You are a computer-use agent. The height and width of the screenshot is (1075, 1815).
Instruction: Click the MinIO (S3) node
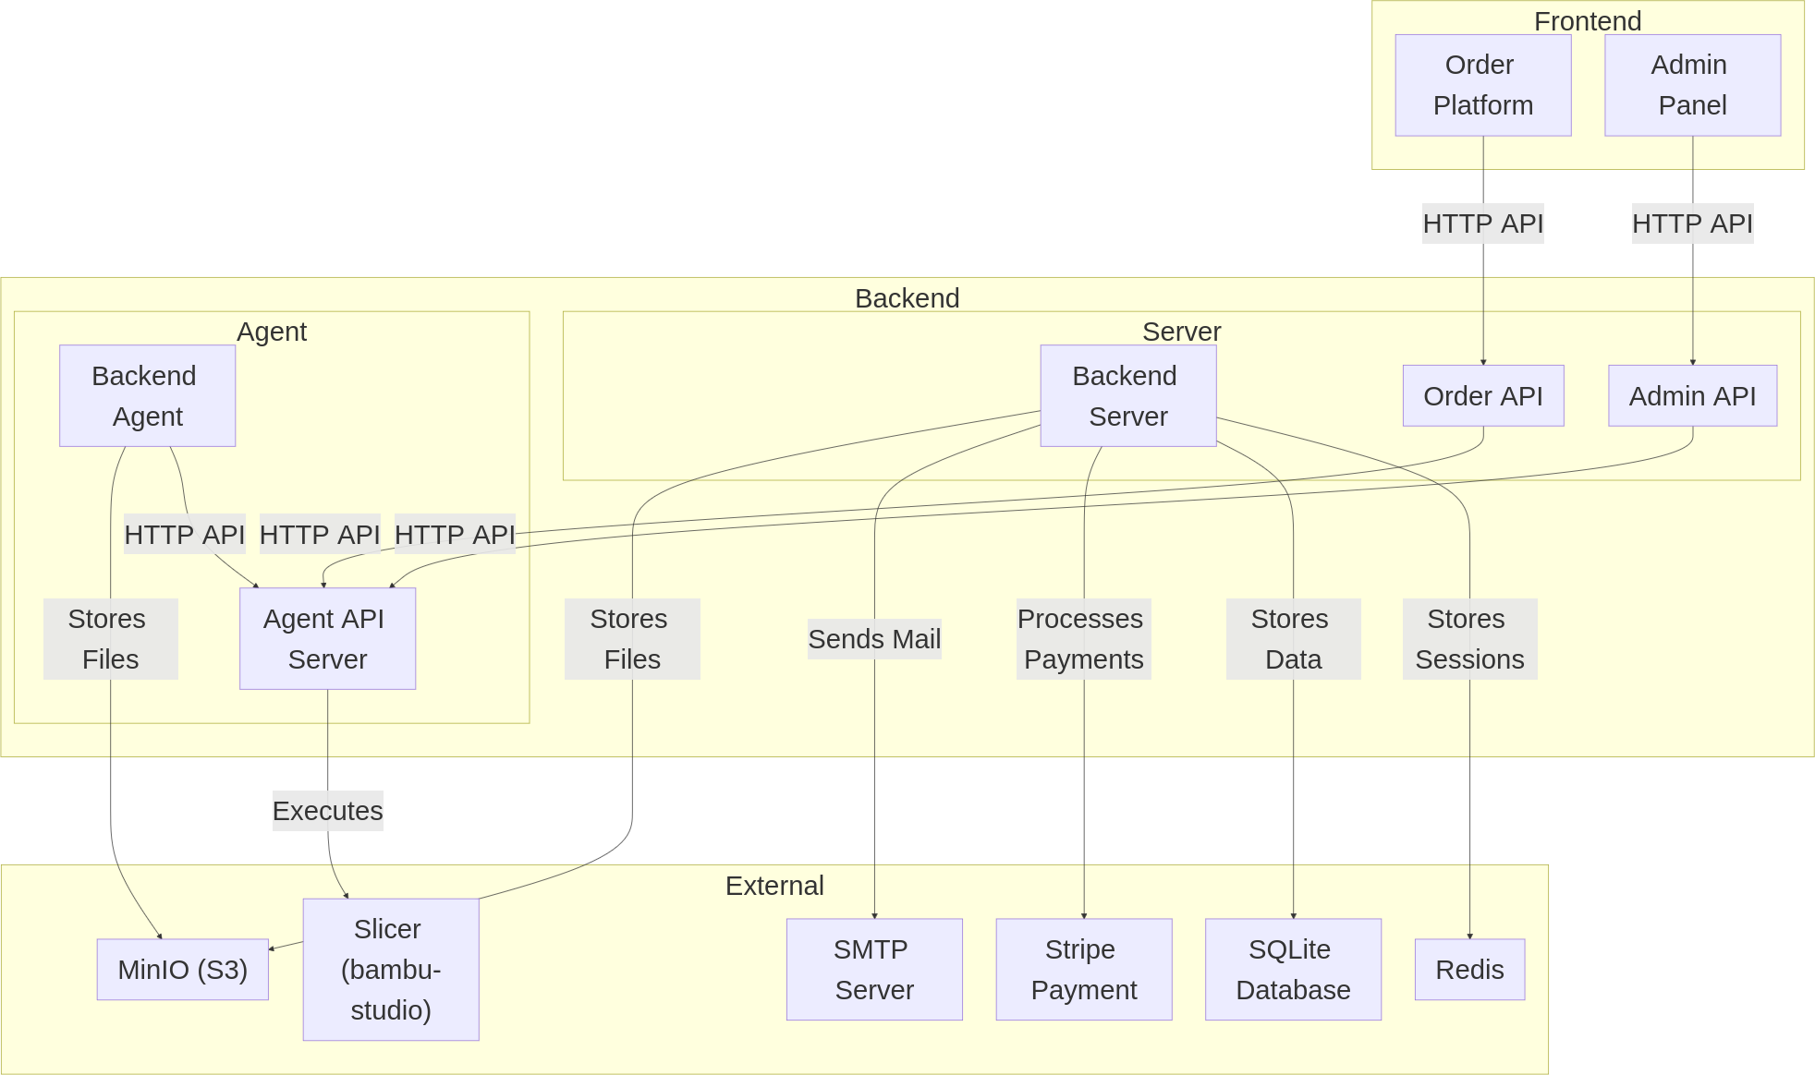click(182, 970)
